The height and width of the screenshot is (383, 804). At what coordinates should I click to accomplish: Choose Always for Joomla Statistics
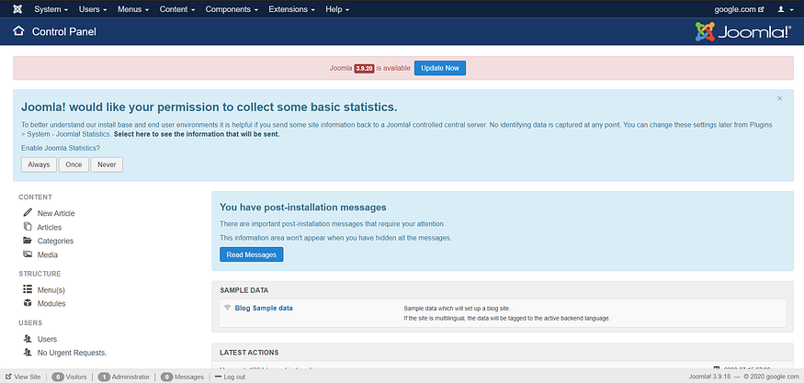point(39,164)
